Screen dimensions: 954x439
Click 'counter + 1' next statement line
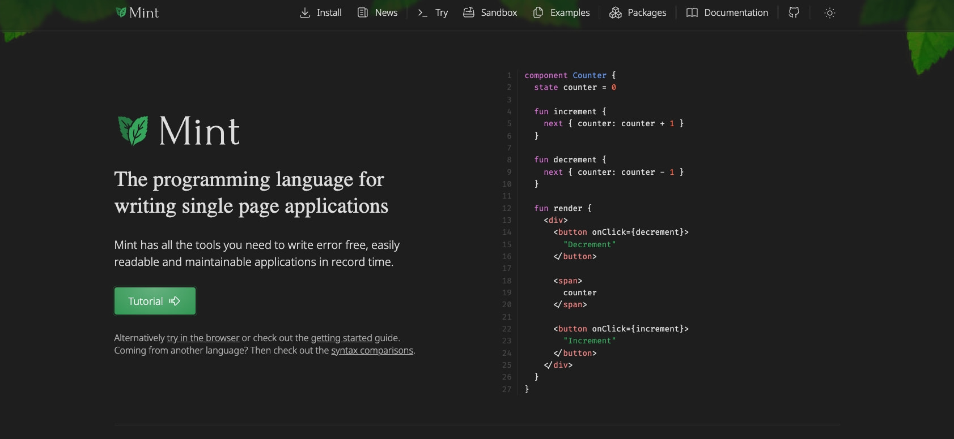613,123
